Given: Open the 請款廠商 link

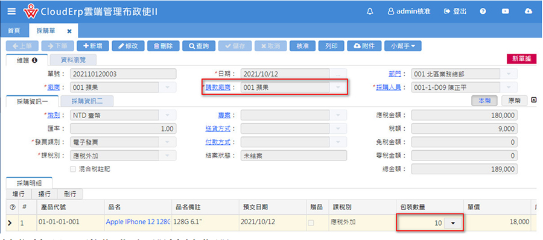Looking at the screenshot, I should [x=218, y=87].
